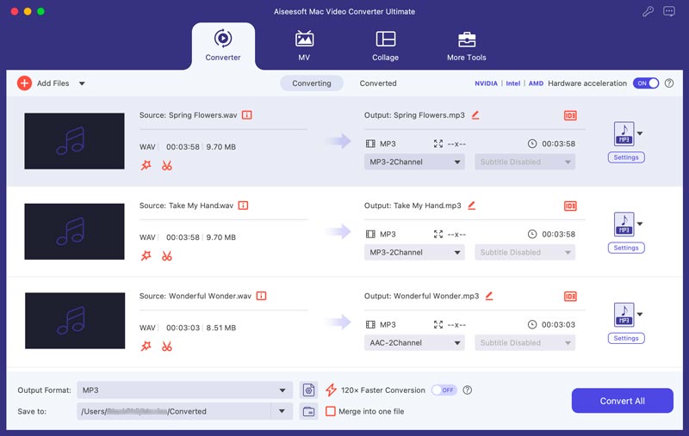The image size is (689, 436).
Task: Enable the 120x Faster Conversion switch
Action: pos(444,390)
